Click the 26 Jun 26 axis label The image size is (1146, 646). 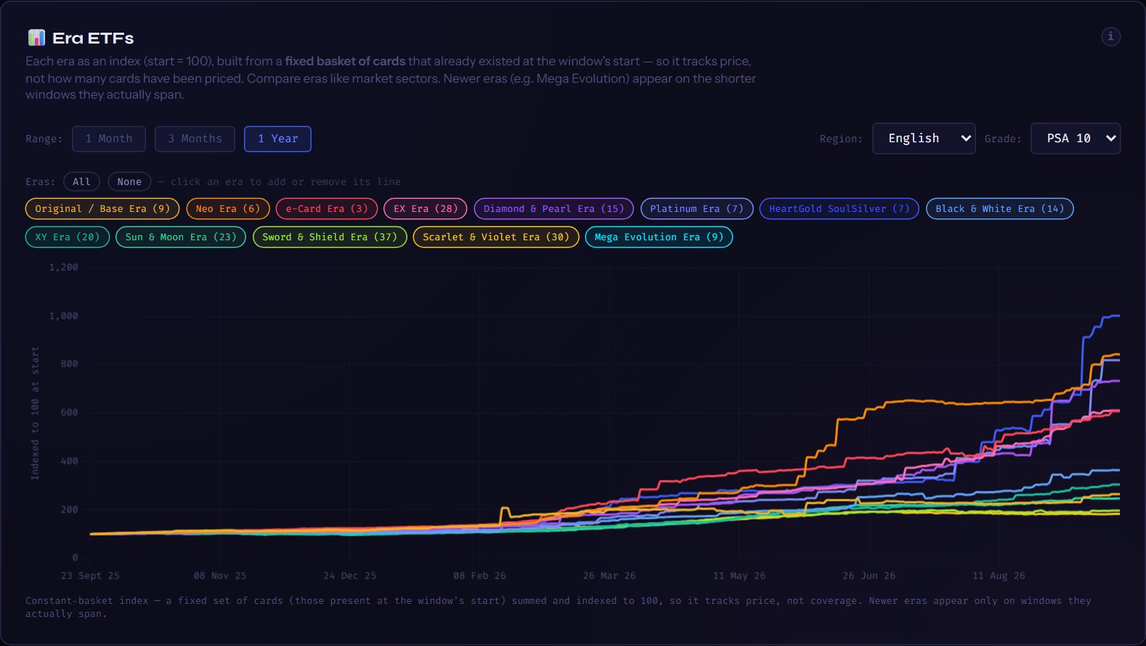[869, 576]
